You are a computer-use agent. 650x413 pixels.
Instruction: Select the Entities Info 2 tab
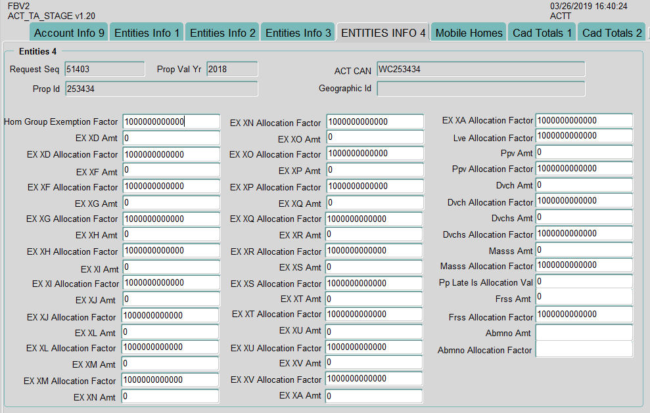point(223,33)
